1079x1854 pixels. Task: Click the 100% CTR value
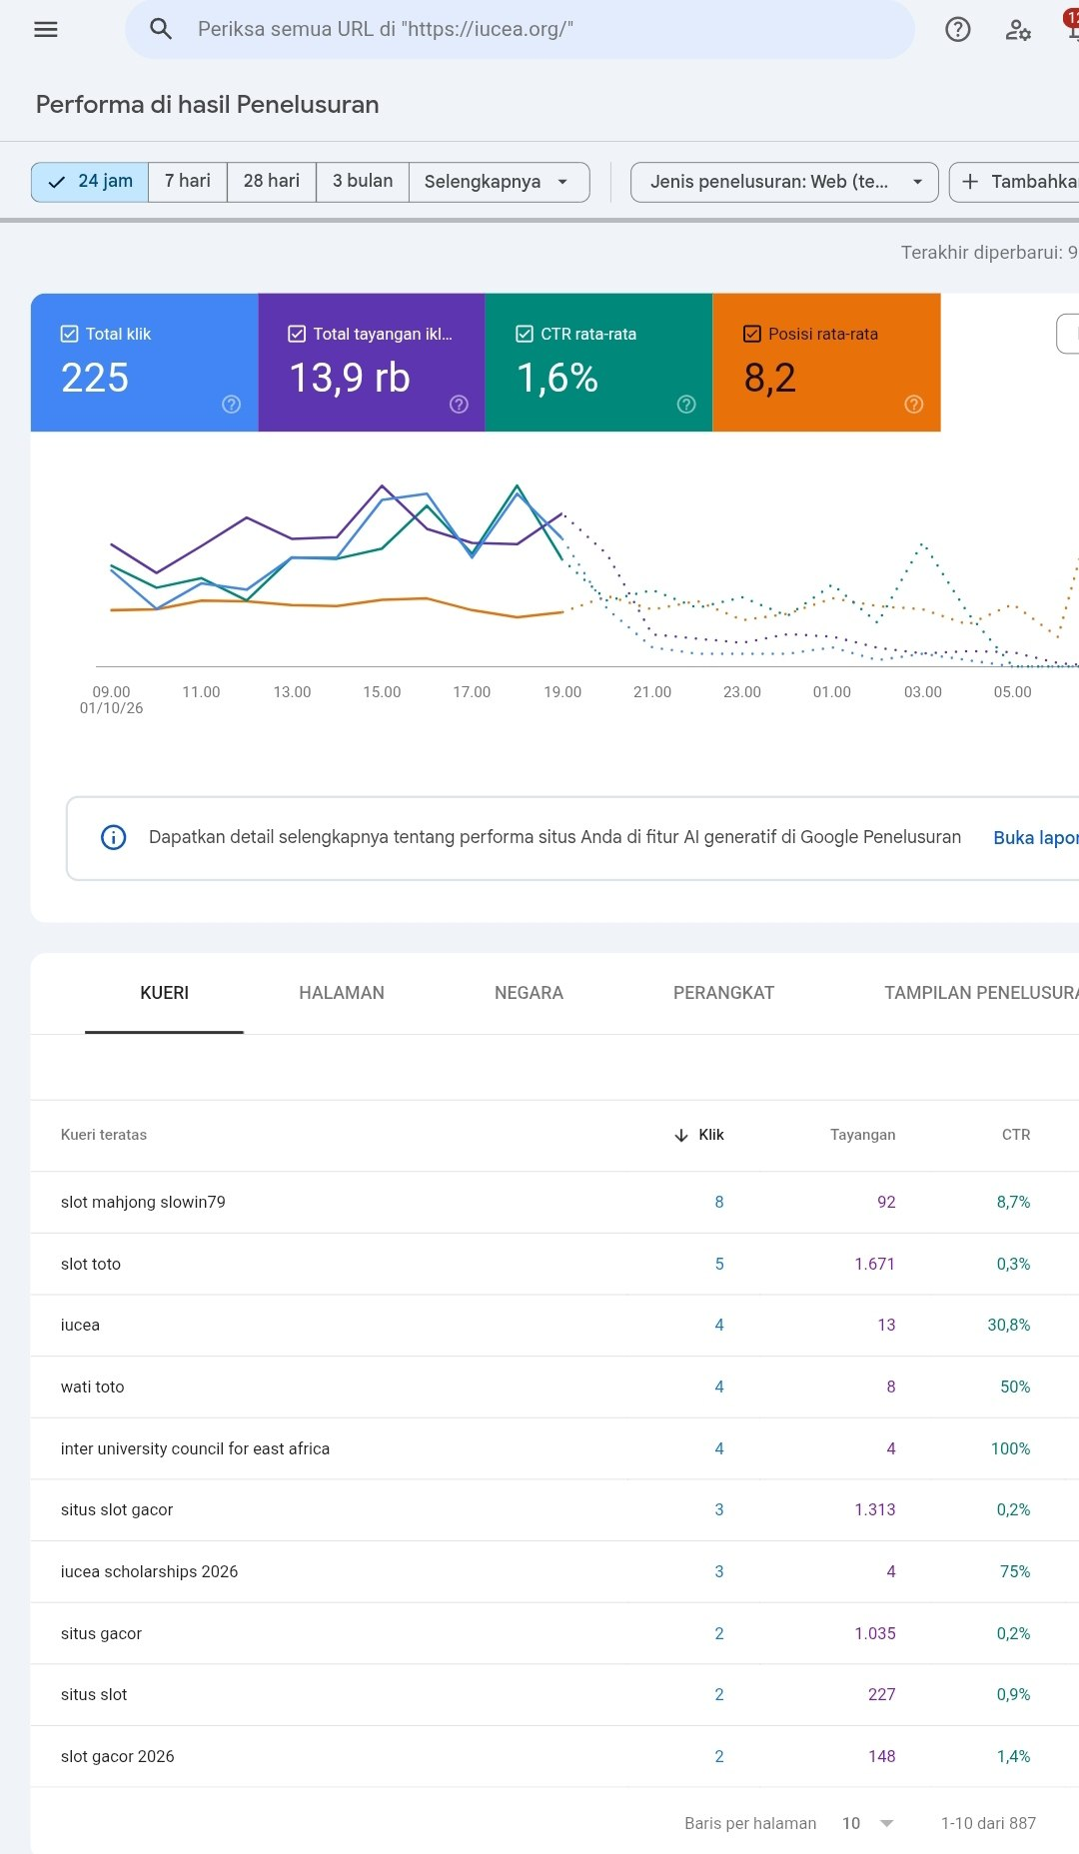click(x=1011, y=1448)
